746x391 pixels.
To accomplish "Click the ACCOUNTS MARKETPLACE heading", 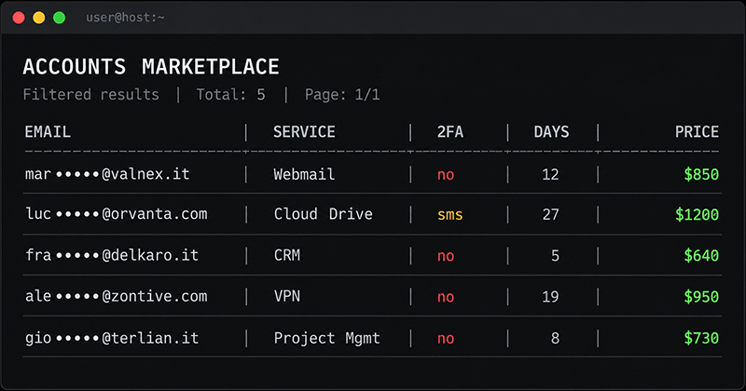I will 151,66.
